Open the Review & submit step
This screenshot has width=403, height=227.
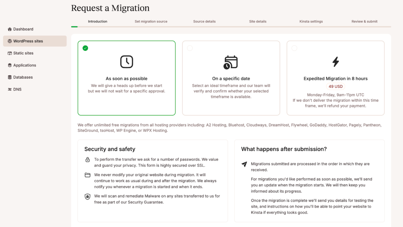[364, 22]
